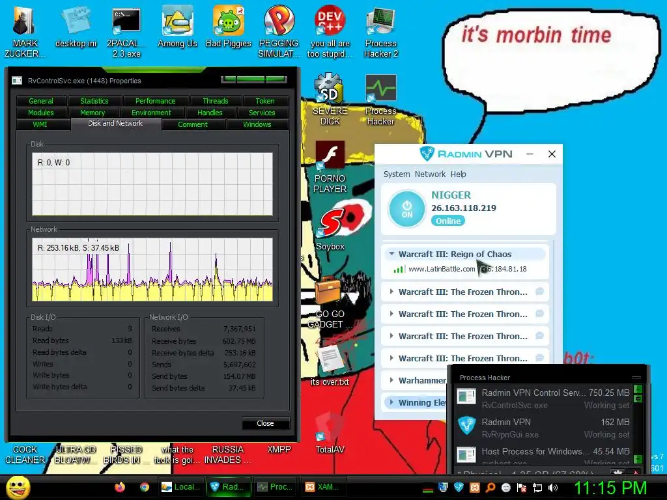Open the Memory tab
This screenshot has height=500, width=667.
click(x=92, y=113)
